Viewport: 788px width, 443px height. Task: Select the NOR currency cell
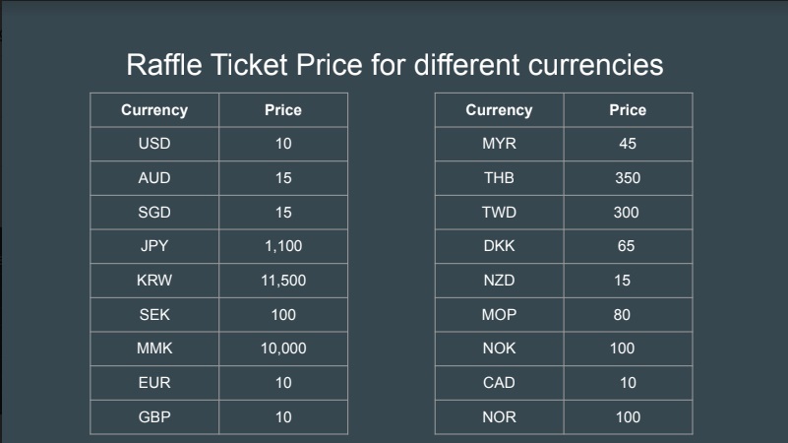[499, 417]
